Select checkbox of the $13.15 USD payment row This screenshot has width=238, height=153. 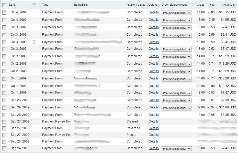coord(4,12)
